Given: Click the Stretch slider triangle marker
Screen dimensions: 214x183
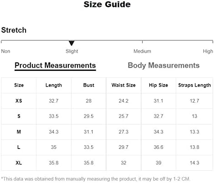Looking at the screenshot, I should tap(71, 43).
